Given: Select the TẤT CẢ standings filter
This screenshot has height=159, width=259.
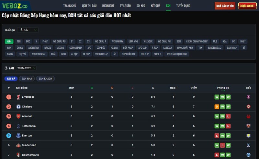Looking at the screenshot, I should (11, 79).
